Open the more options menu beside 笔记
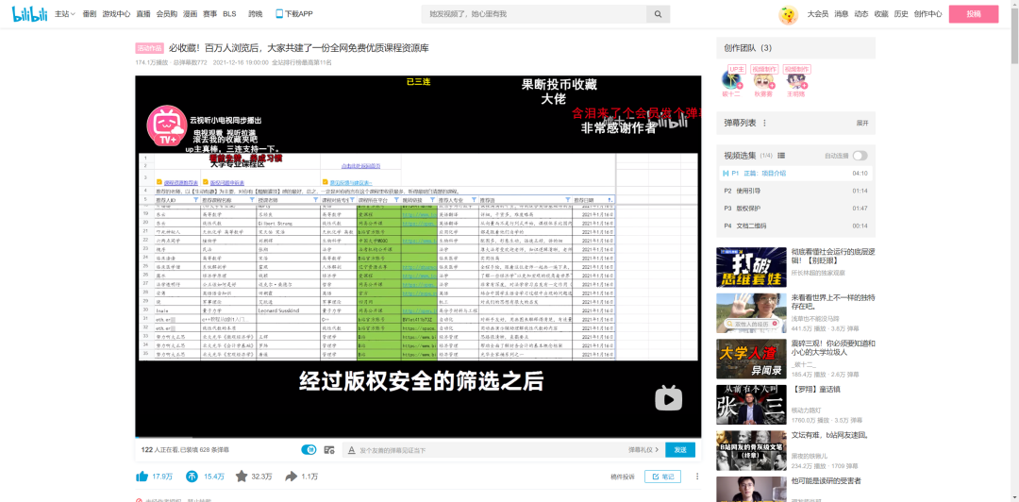The width and height of the screenshot is (1019, 502). (x=697, y=477)
